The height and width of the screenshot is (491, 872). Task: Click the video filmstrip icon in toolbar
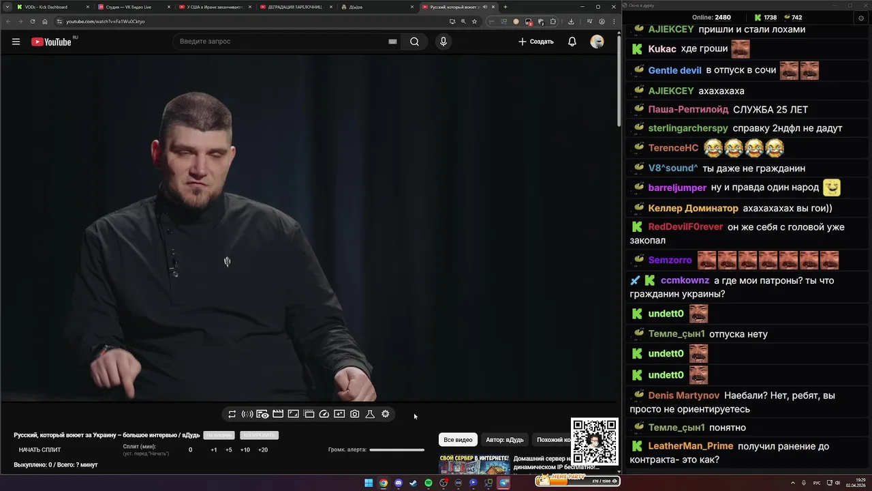pyautogui.click(x=309, y=414)
